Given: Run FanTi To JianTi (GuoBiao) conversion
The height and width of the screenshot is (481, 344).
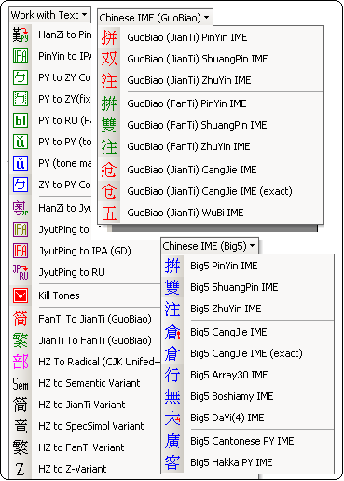Looking at the screenshot, I should pos(95,319).
